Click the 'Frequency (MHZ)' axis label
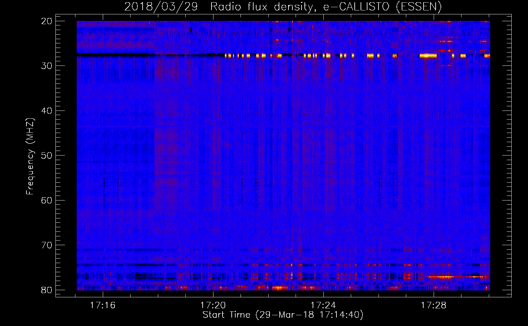This screenshot has width=528, height=326. click(x=30, y=156)
